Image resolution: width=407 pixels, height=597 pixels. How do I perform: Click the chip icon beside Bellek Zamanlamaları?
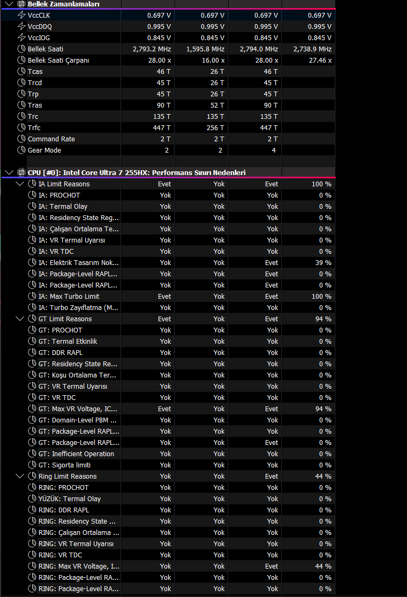click(x=21, y=4)
